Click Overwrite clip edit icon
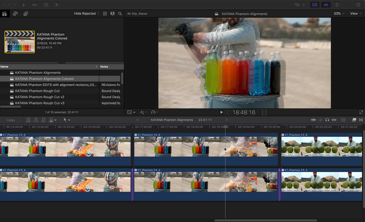This screenshot has height=222, width=365. pyautogui.click(x=51, y=120)
